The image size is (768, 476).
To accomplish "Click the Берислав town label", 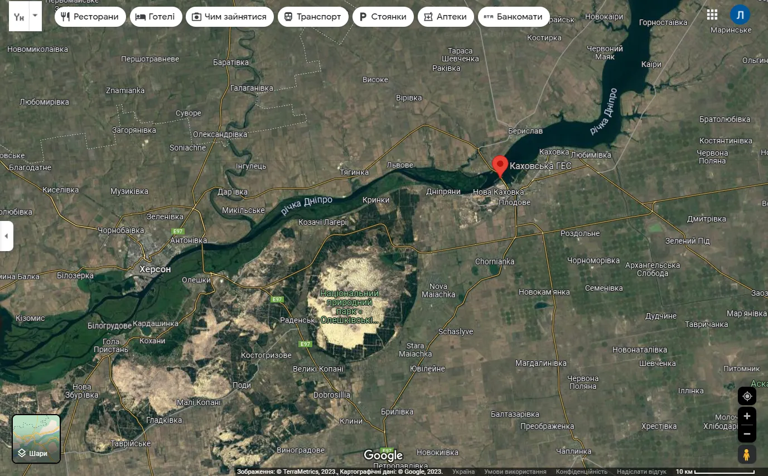I will pyautogui.click(x=525, y=131).
